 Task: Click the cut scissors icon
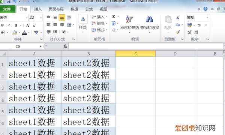point(178,18)
